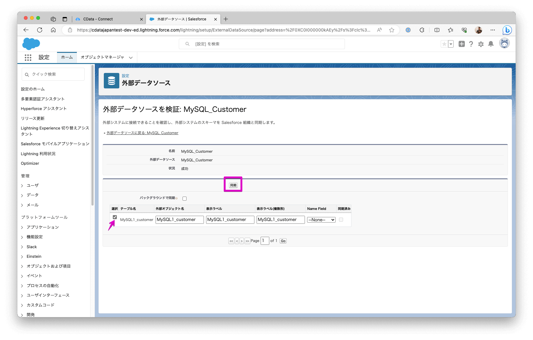Switch to the ホーム tab
Screen dimensions: 533x340
click(x=67, y=57)
